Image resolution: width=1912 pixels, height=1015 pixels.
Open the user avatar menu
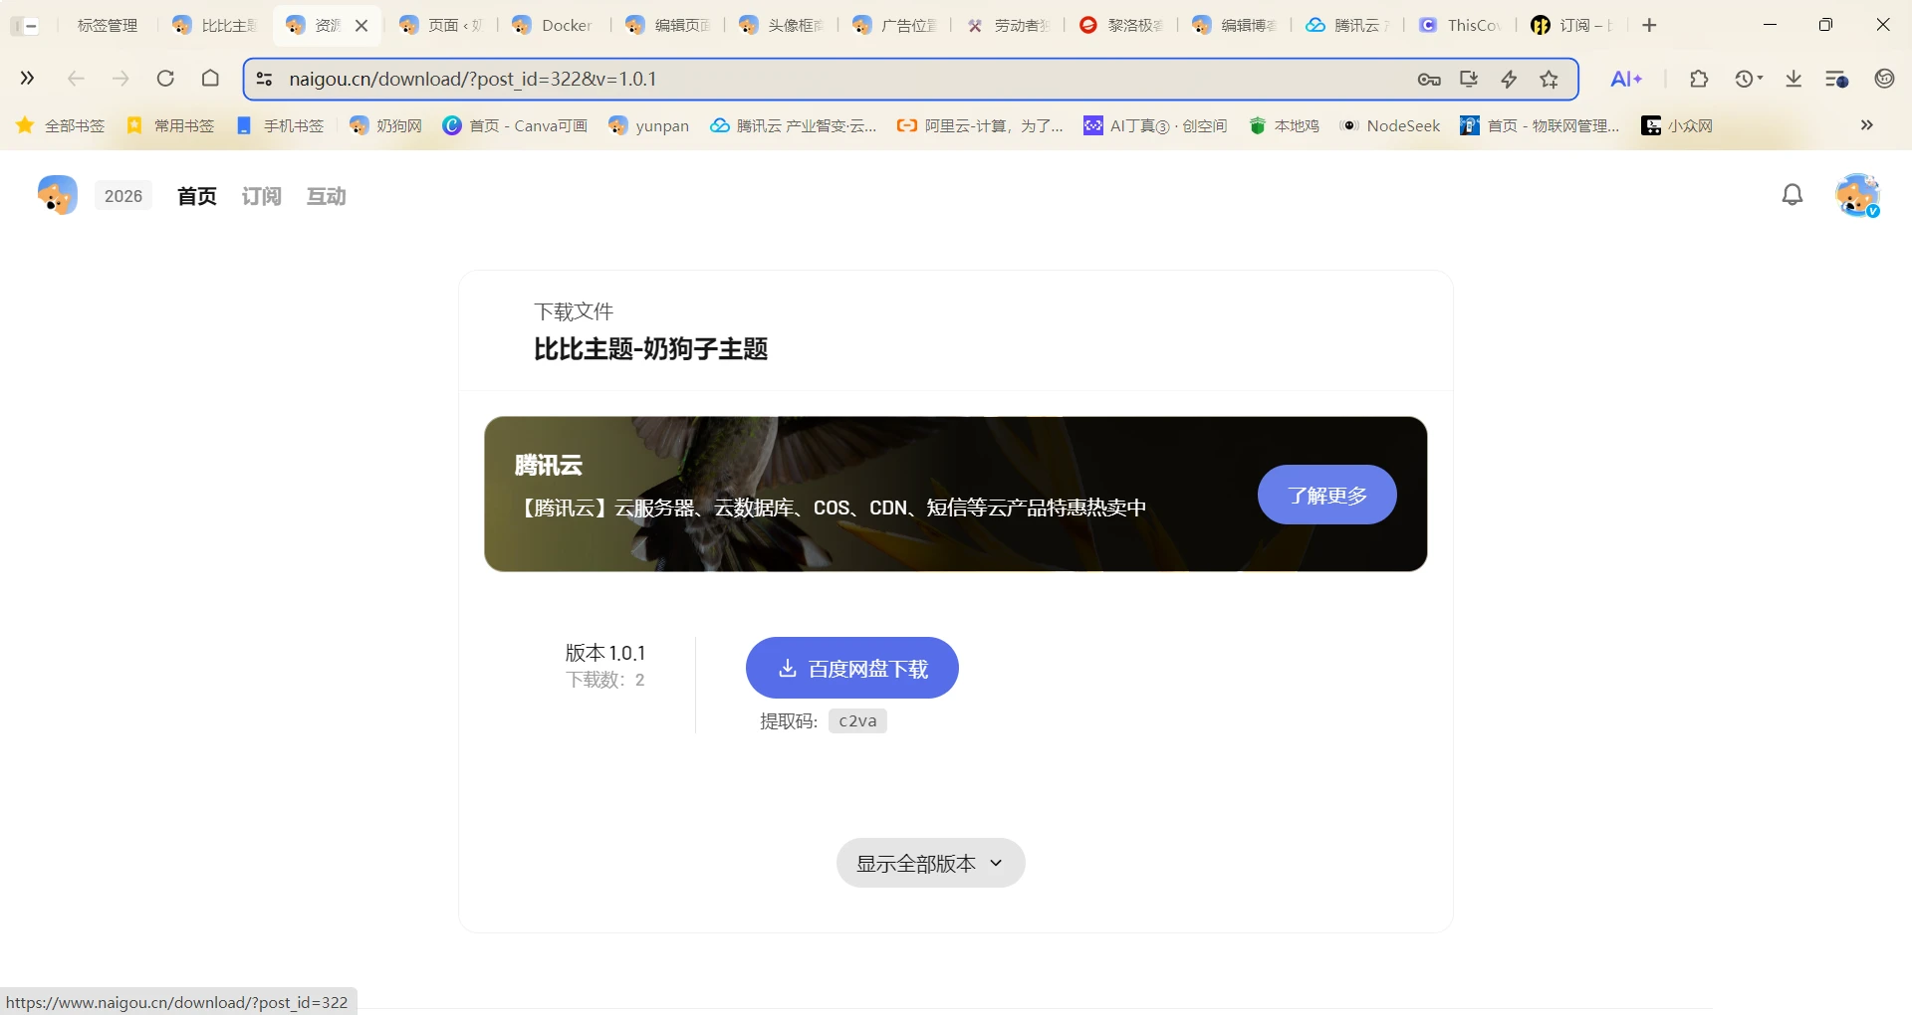click(1857, 195)
